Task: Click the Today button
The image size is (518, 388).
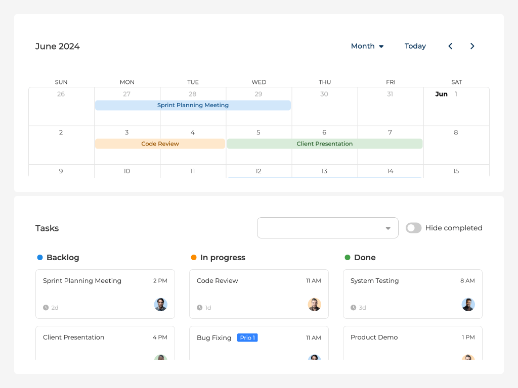Action: click(415, 46)
